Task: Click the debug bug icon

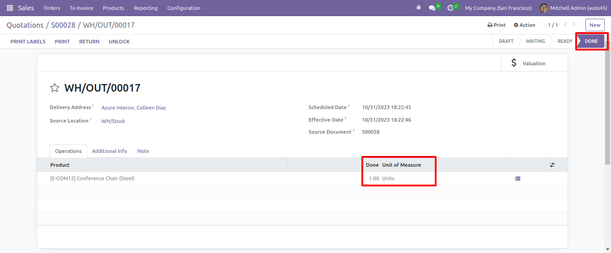Action: [419, 8]
